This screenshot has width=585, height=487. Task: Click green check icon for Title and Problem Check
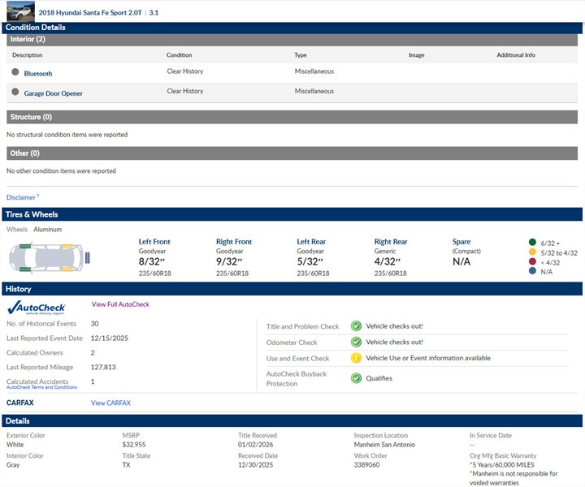pyautogui.click(x=356, y=326)
